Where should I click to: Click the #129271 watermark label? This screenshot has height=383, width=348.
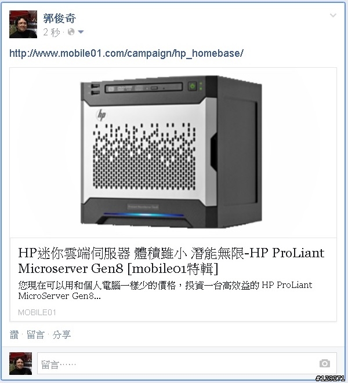tap(330, 378)
